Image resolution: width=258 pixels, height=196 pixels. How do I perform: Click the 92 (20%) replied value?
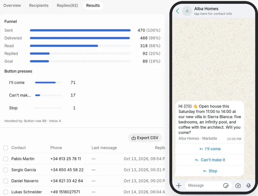(x=151, y=53)
